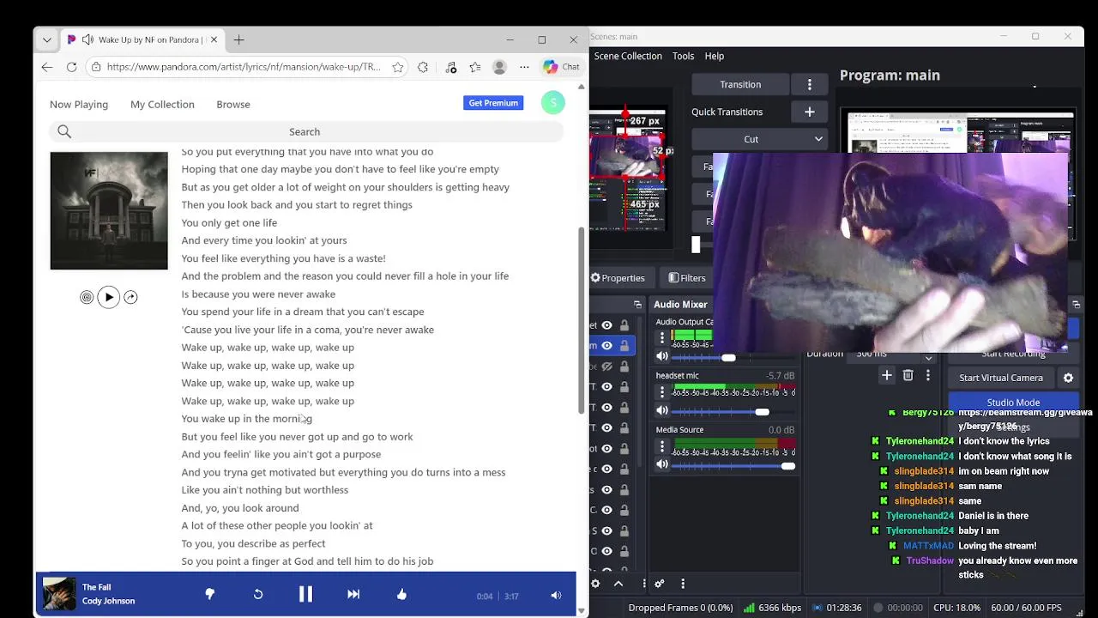The height and width of the screenshot is (618, 1098).
Task: Click Start Virtual Camera button
Action: (x=1001, y=378)
